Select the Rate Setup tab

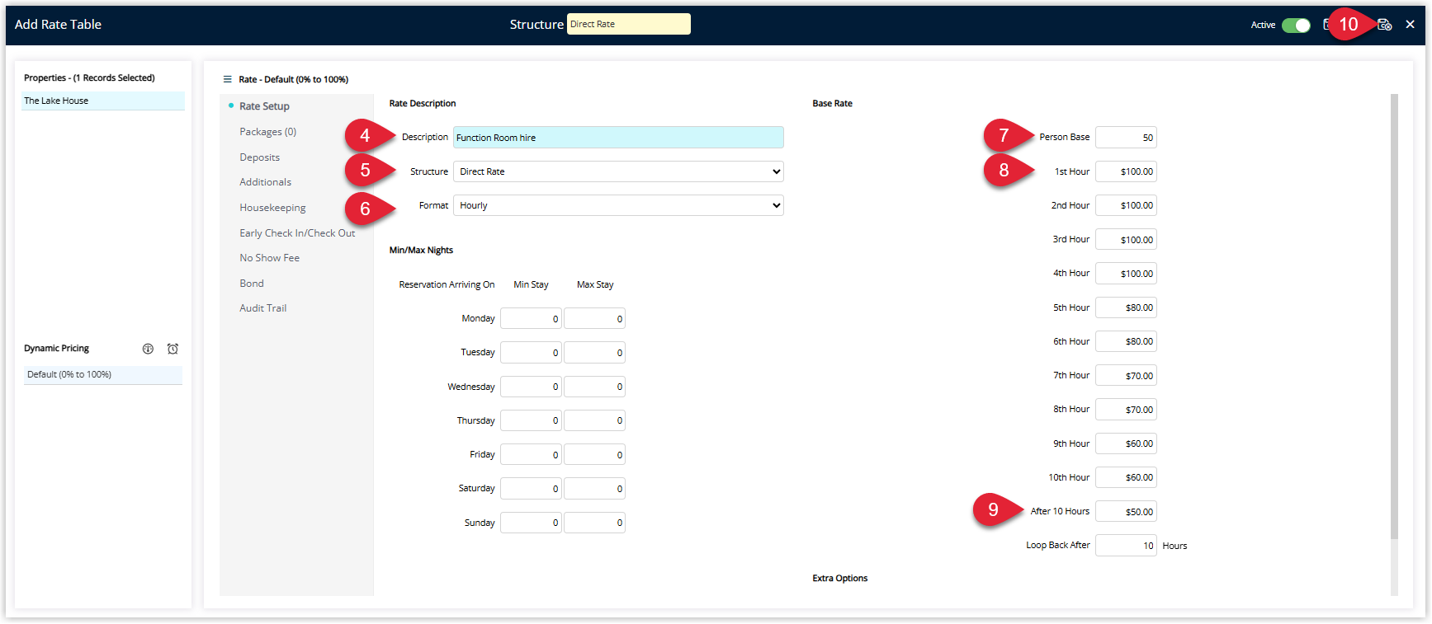click(264, 106)
